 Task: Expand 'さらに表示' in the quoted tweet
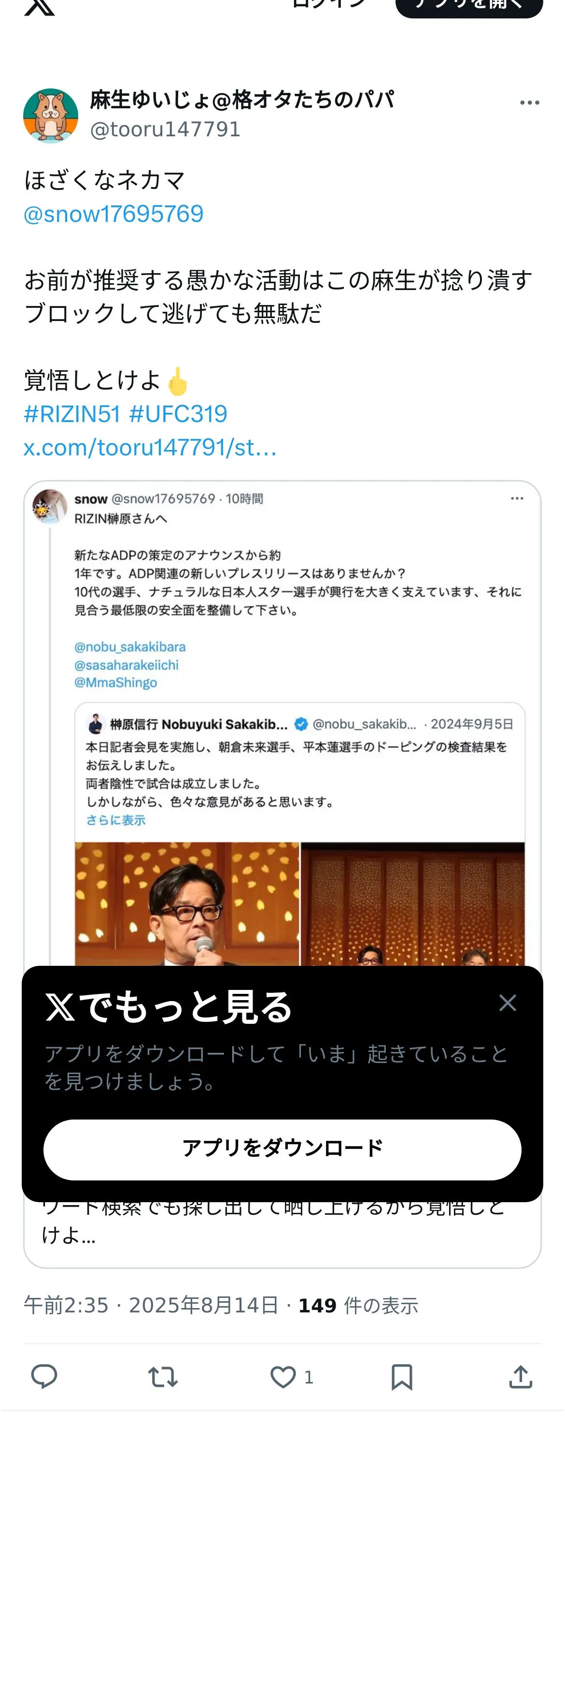pos(115,820)
